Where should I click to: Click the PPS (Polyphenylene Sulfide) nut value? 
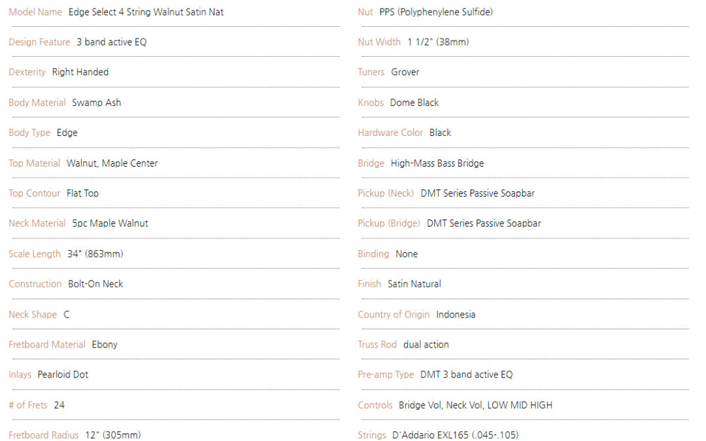coord(436,12)
